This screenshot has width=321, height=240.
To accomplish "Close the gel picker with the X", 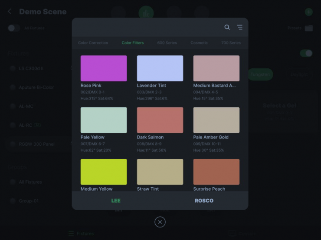I will [160, 222].
